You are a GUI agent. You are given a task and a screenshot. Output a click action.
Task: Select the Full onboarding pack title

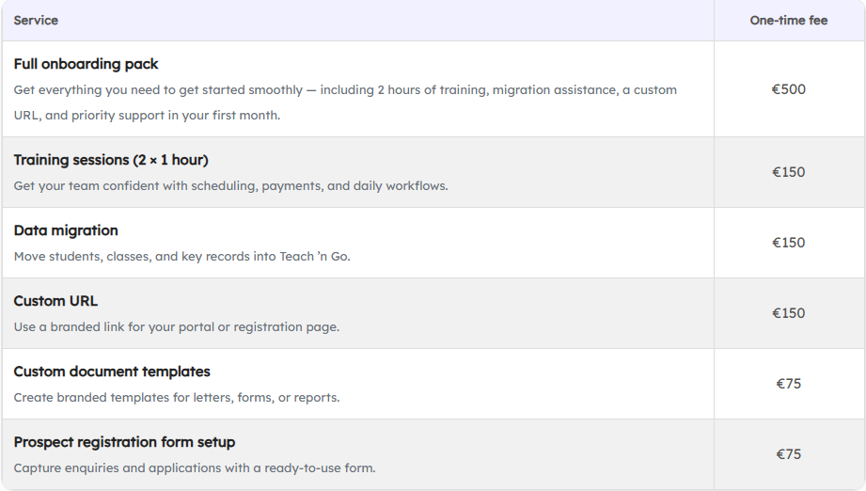pyautogui.click(x=86, y=64)
